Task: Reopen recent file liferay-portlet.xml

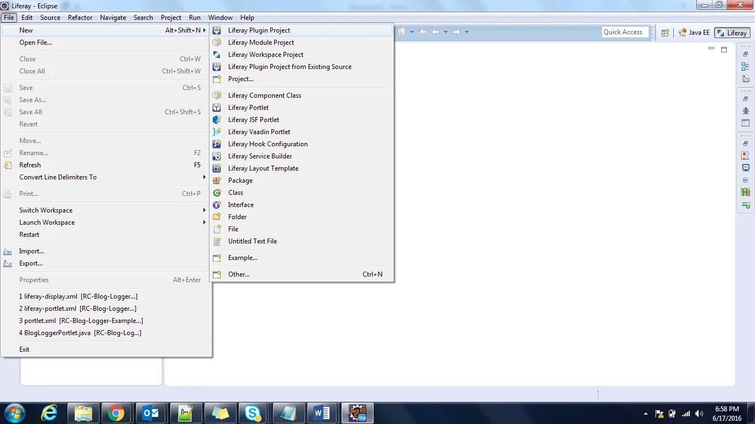Action: [106, 309]
